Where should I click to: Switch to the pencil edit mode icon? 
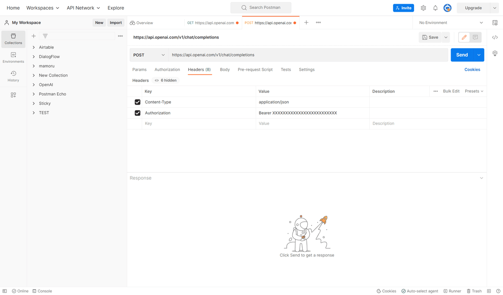click(x=464, y=37)
